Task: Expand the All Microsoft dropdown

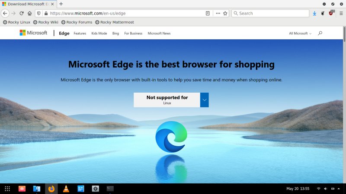Action: tap(300, 34)
